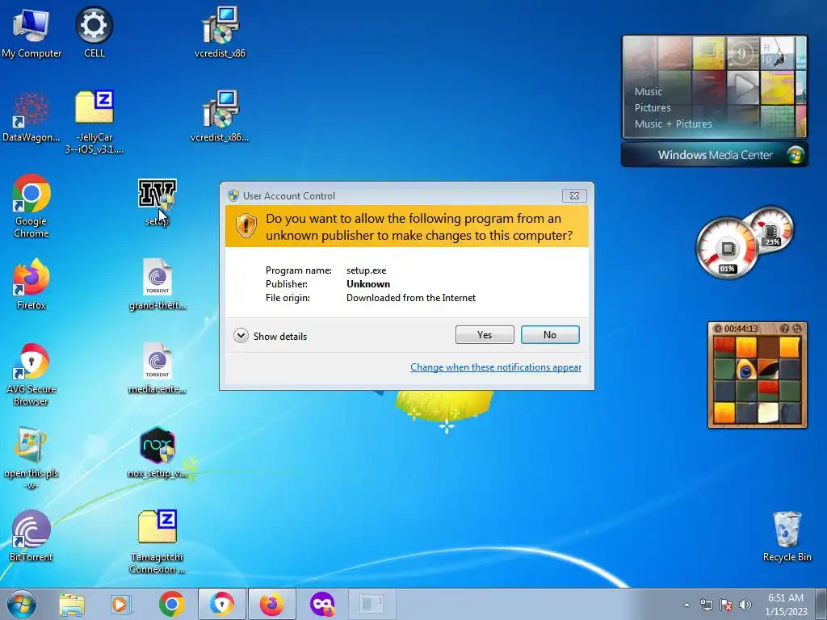This screenshot has height=620, width=827.
Task: Open DataWagon shortcut icon
Action: pyautogui.click(x=31, y=117)
